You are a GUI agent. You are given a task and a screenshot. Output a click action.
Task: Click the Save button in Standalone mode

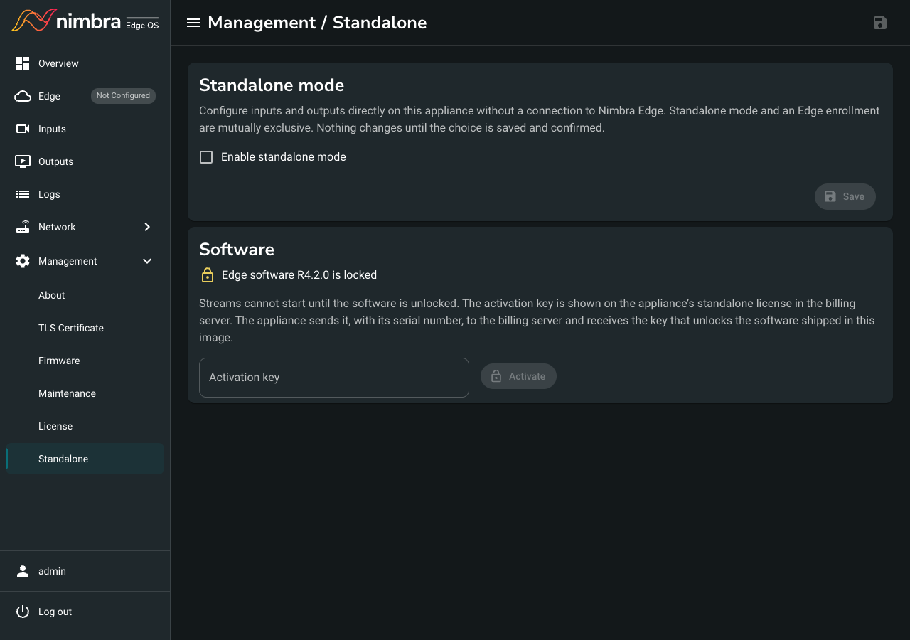click(x=845, y=196)
